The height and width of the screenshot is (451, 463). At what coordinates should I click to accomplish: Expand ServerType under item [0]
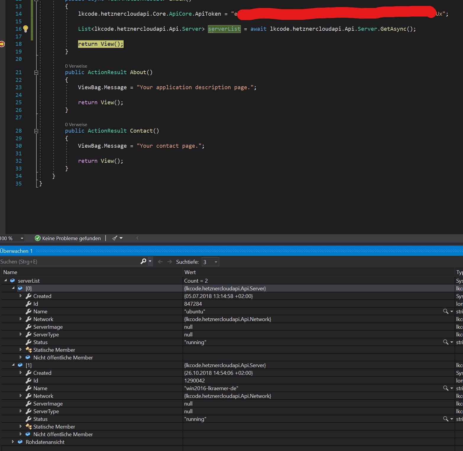point(21,334)
